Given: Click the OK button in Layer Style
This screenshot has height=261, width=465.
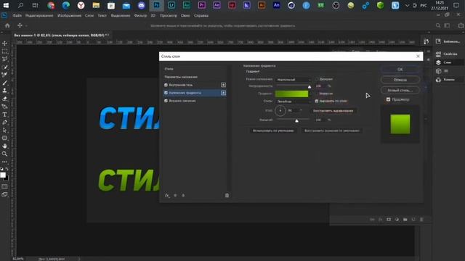Looking at the screenshot, I should pyautogui.click(x=400, y=70).
